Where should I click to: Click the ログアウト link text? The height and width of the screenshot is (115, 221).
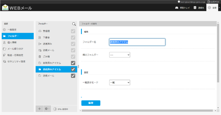(215, 2)
